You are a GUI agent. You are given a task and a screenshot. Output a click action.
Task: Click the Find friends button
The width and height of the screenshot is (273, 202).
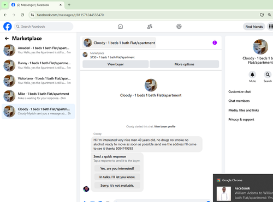pos(254,27)
